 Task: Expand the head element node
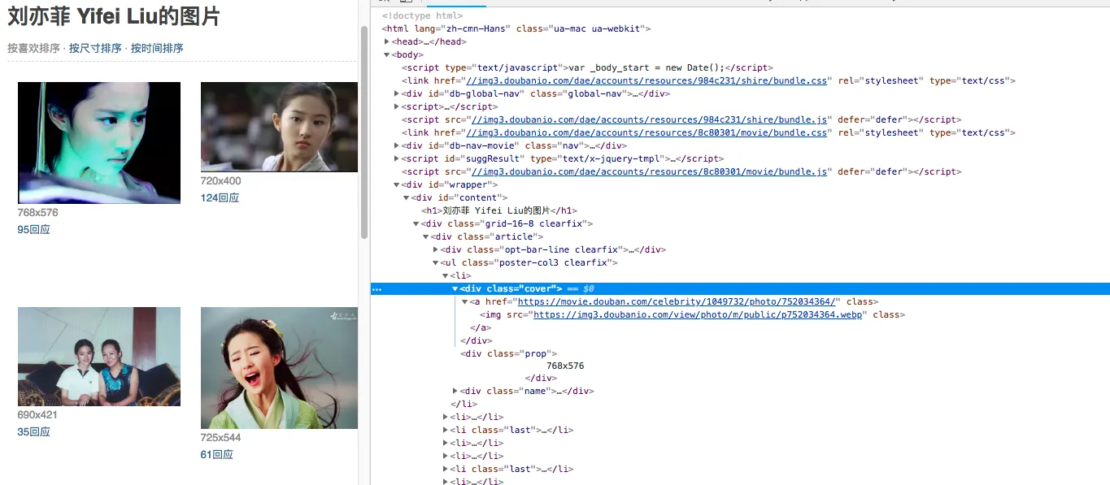[387, 41]
